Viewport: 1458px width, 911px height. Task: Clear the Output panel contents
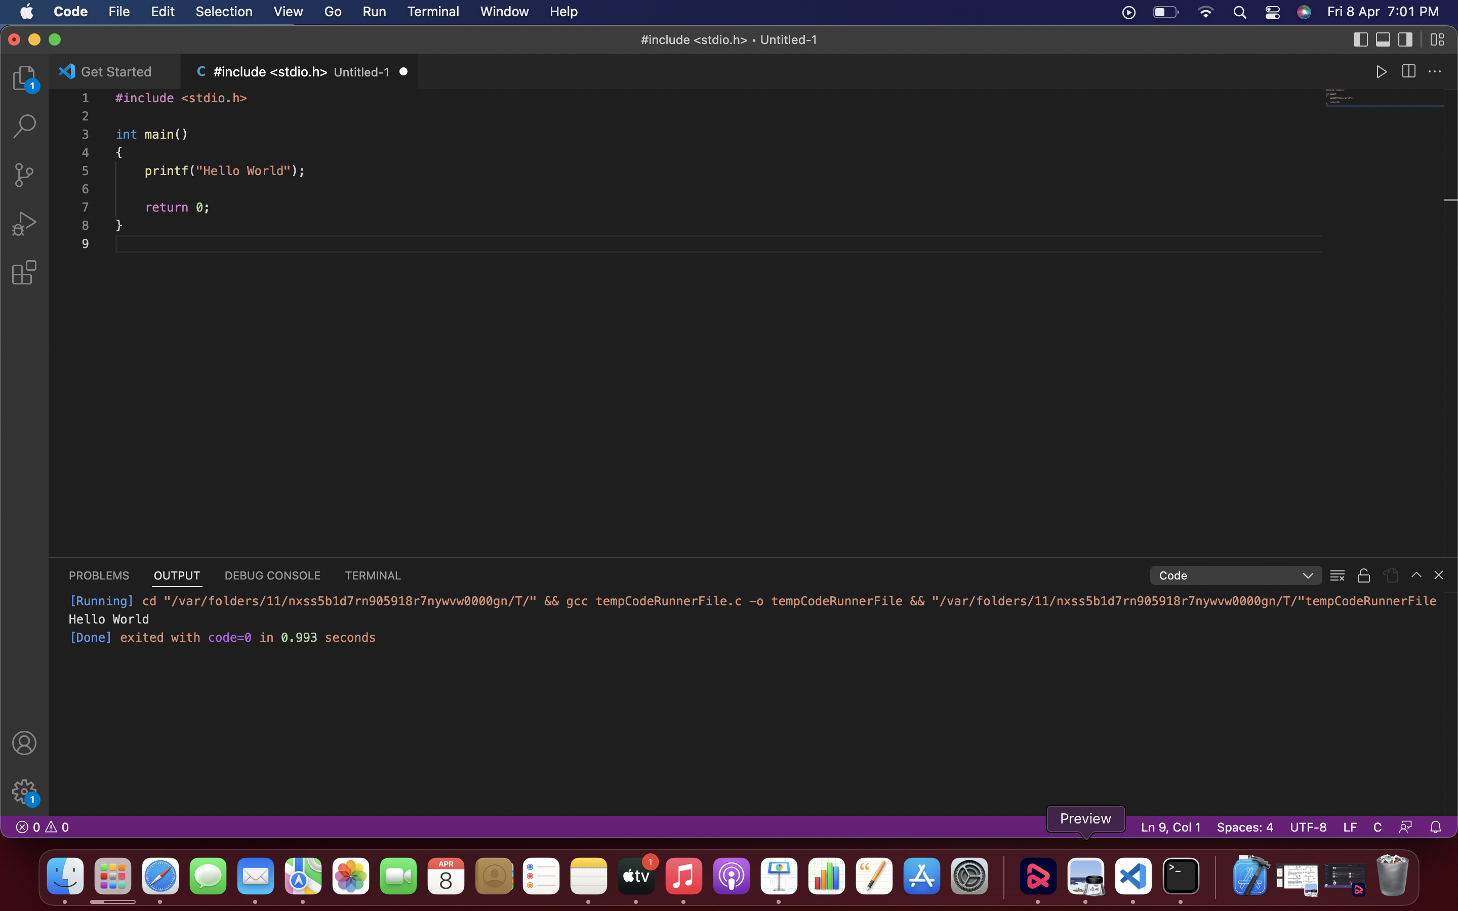1338,575
